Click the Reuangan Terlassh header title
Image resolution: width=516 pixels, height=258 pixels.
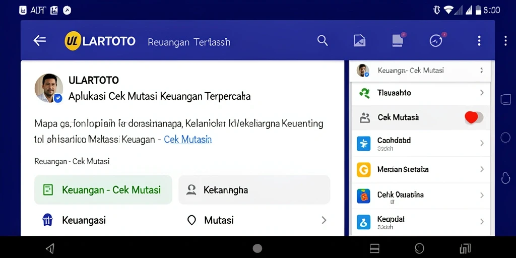coord(189,42)
